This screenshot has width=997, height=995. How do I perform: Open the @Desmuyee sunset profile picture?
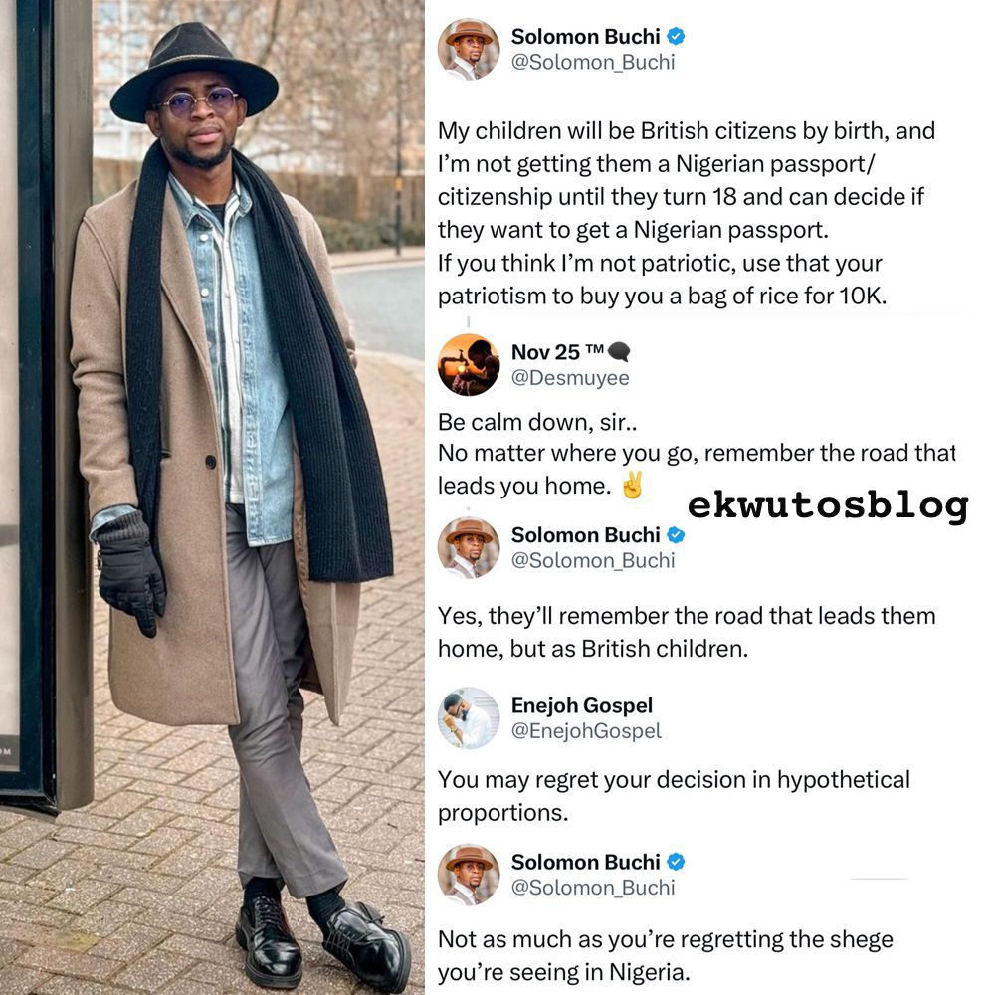point(469,365)
